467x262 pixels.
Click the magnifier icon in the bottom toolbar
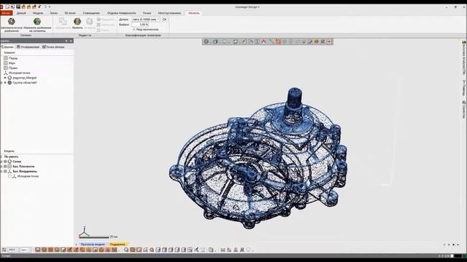click(x=126, y=250)
